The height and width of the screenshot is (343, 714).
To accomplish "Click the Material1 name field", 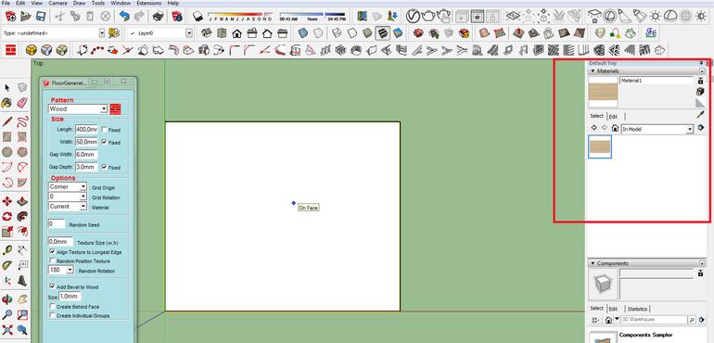I will click(657, 80).
